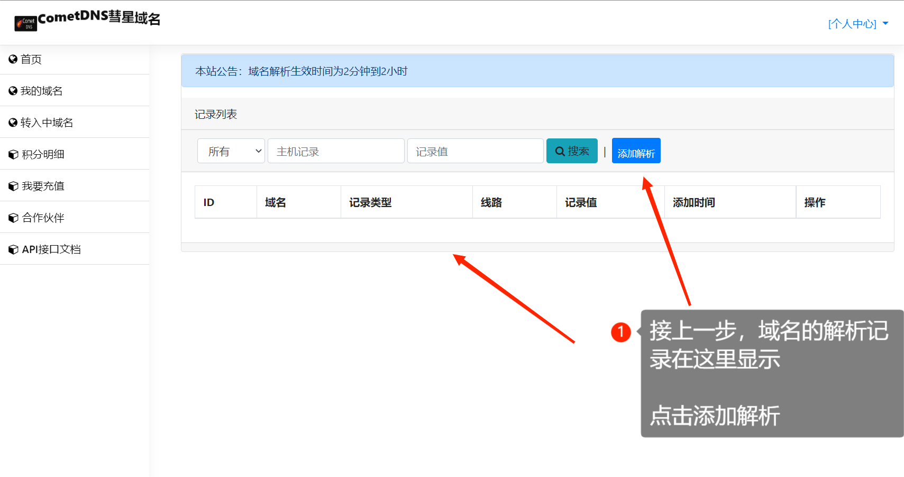Open the API接口文档 menu item
Screen dimensions: 904x477
click(51, 249)
